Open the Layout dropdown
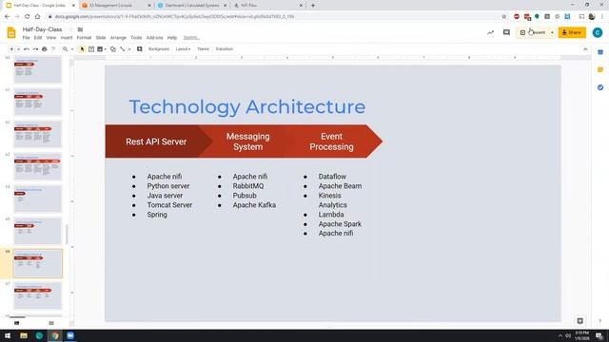609x342 pixels. coord(183,49)
